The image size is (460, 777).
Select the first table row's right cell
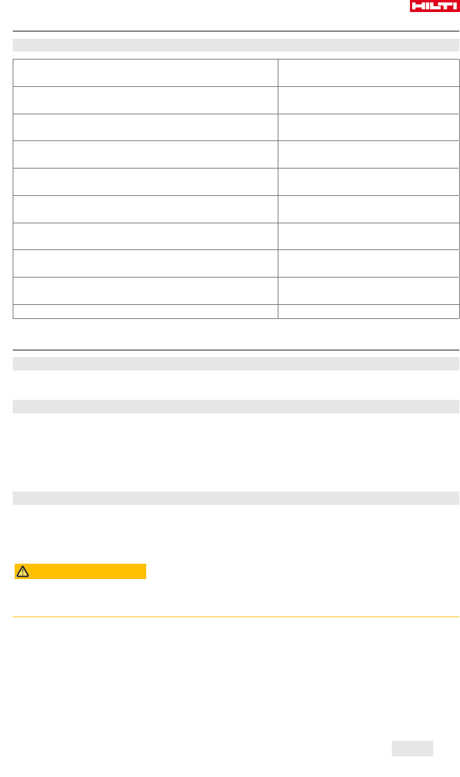point(369,72)
